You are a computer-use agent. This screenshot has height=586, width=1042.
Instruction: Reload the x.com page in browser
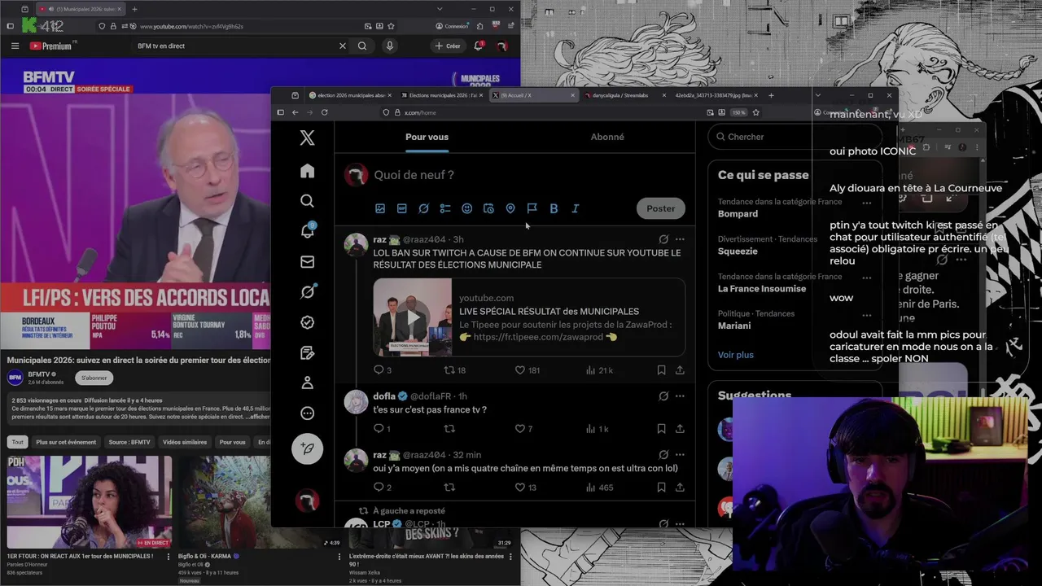click(x=324, y=112)
